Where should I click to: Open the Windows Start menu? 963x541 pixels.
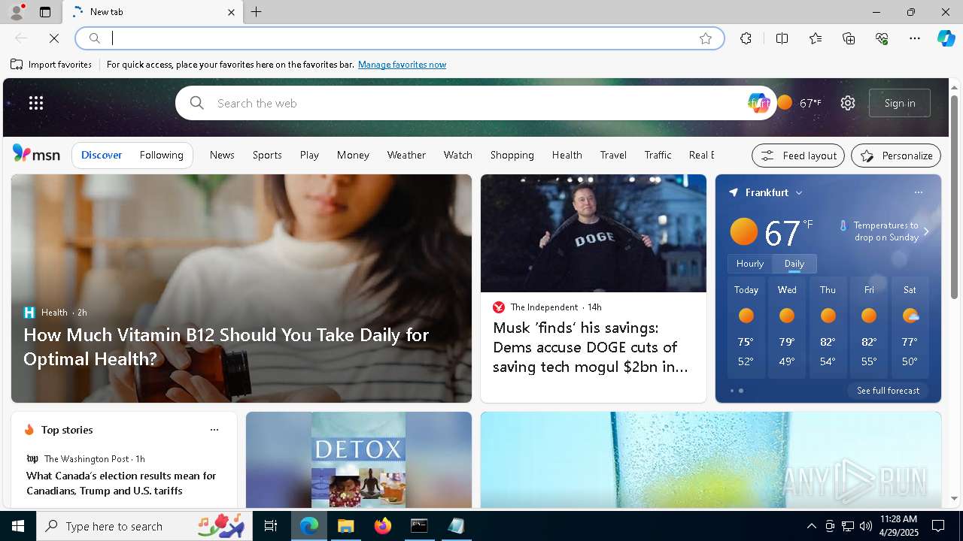18,526
